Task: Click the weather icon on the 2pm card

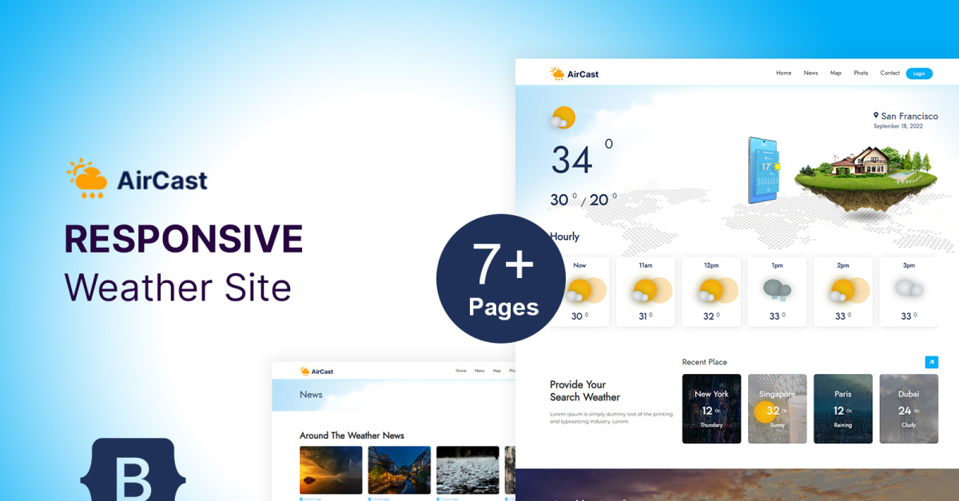Action: tap(843, 289)
